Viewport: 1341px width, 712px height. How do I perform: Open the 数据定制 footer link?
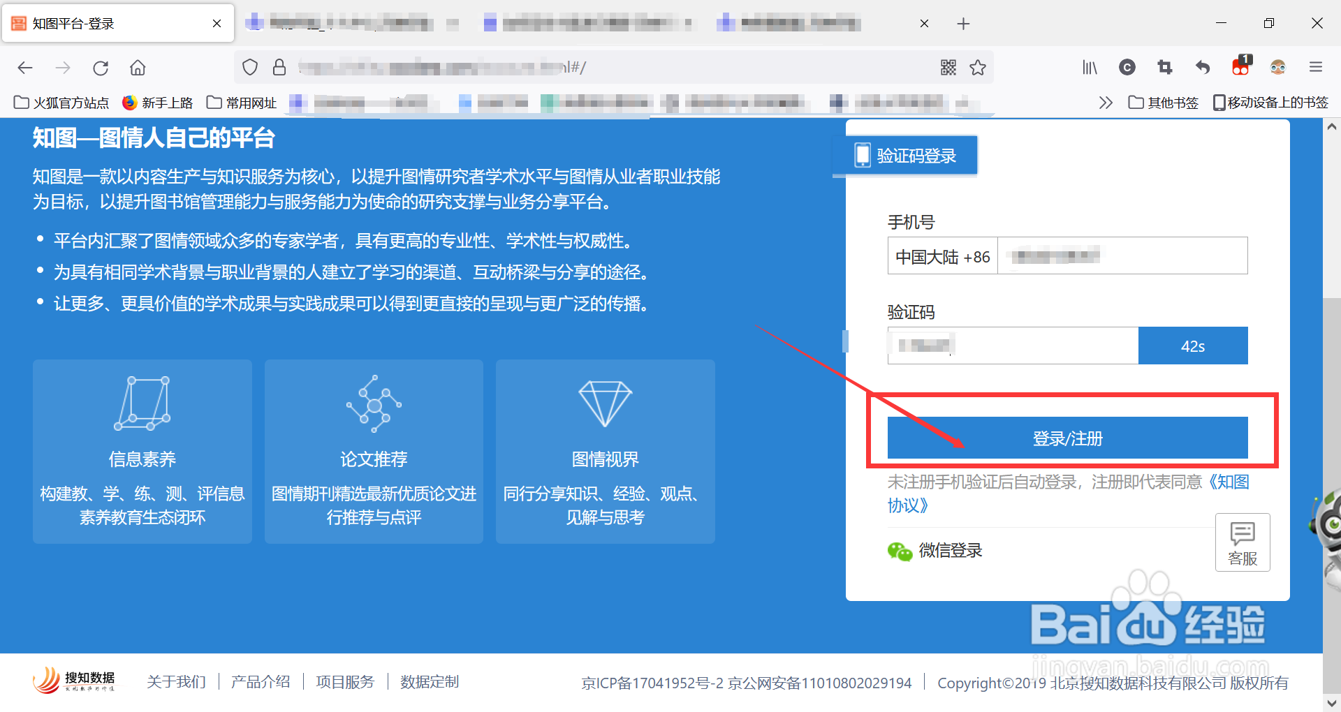point(430,682)
